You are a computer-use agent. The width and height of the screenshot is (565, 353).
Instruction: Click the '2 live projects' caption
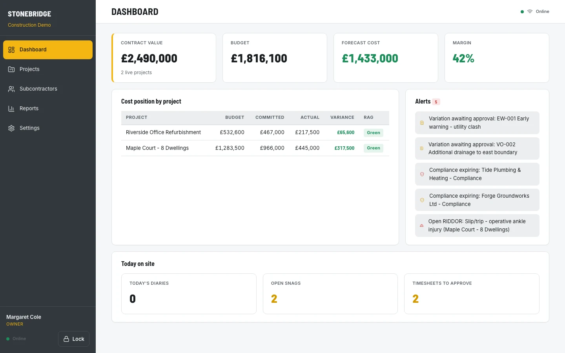click(136, 73)
